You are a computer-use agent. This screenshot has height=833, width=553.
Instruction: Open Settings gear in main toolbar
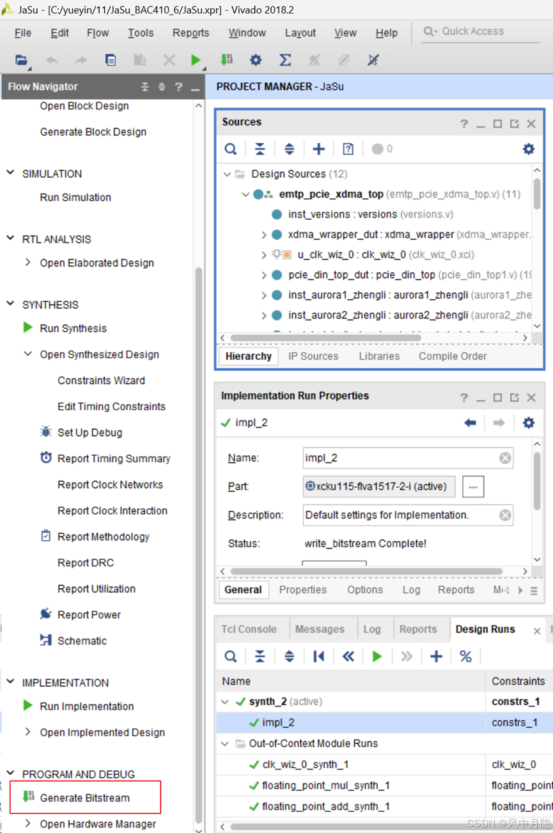pos(256,60)
